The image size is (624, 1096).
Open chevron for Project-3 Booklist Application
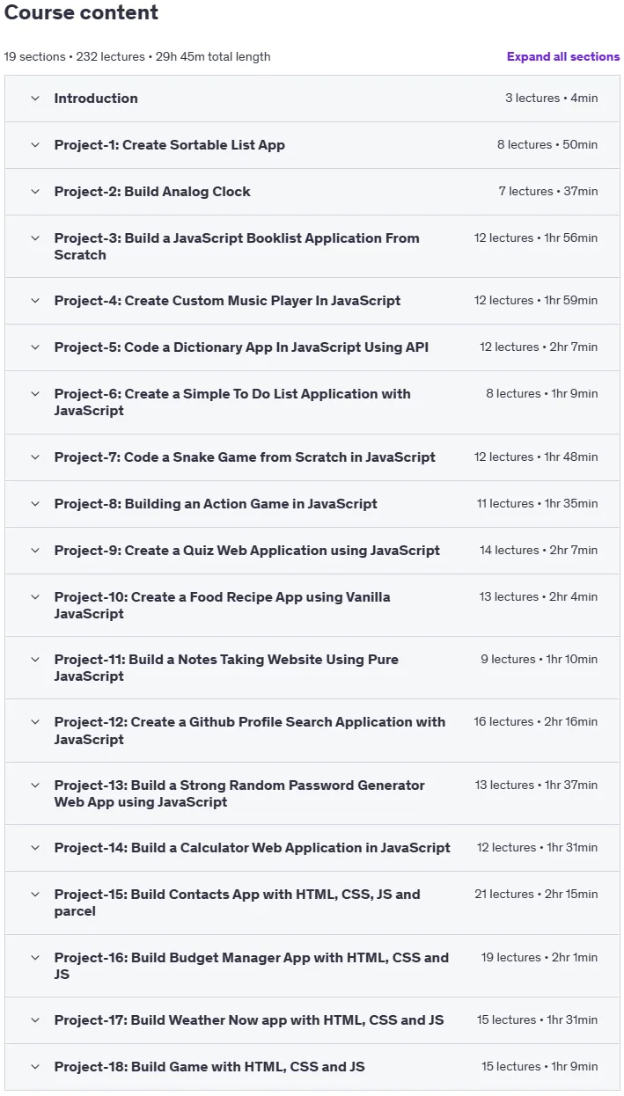tap(35, 238)
